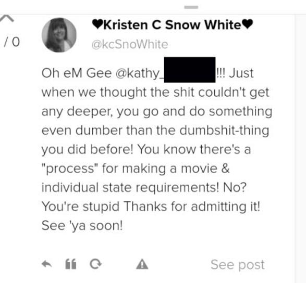
Task: Open Kristen's profile picture avatar
Action: pos(59,35)
